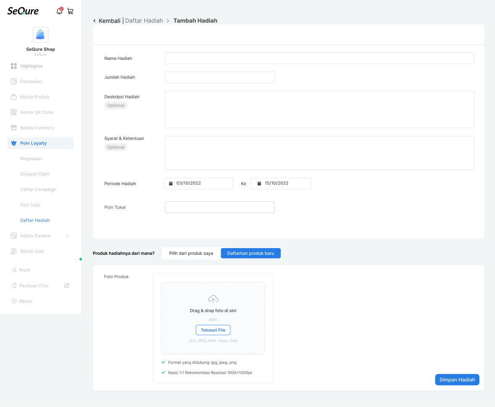The image size is (495, 407).
Task: Open the notification bell icon
Action: click(59, 11)
